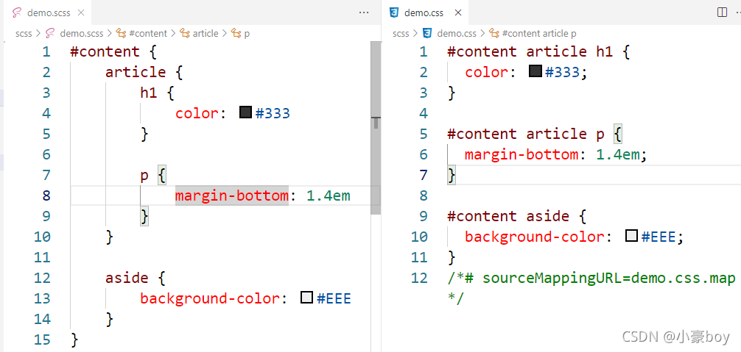Open #content breadcrumb in left editor
This screenshot has height=352, width=741.
[148, 34]
